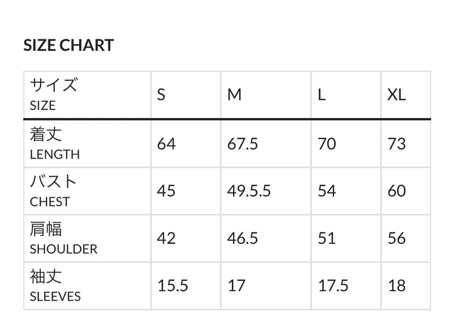
Task: Click the 73 length value for XL
Action: pyautogui.click(x=396, y=144)
